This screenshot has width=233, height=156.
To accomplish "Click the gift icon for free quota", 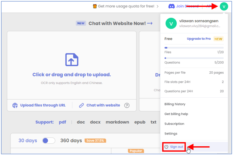I will 95,6.
